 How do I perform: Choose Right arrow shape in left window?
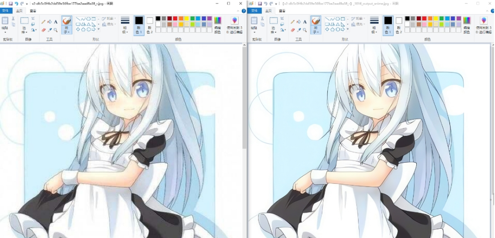tap(94, 29)
